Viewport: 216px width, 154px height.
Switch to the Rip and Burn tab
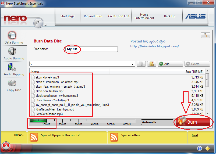[x=93, y=16]
